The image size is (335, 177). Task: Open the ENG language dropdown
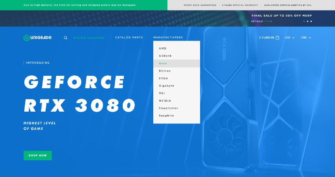[306, 38]
